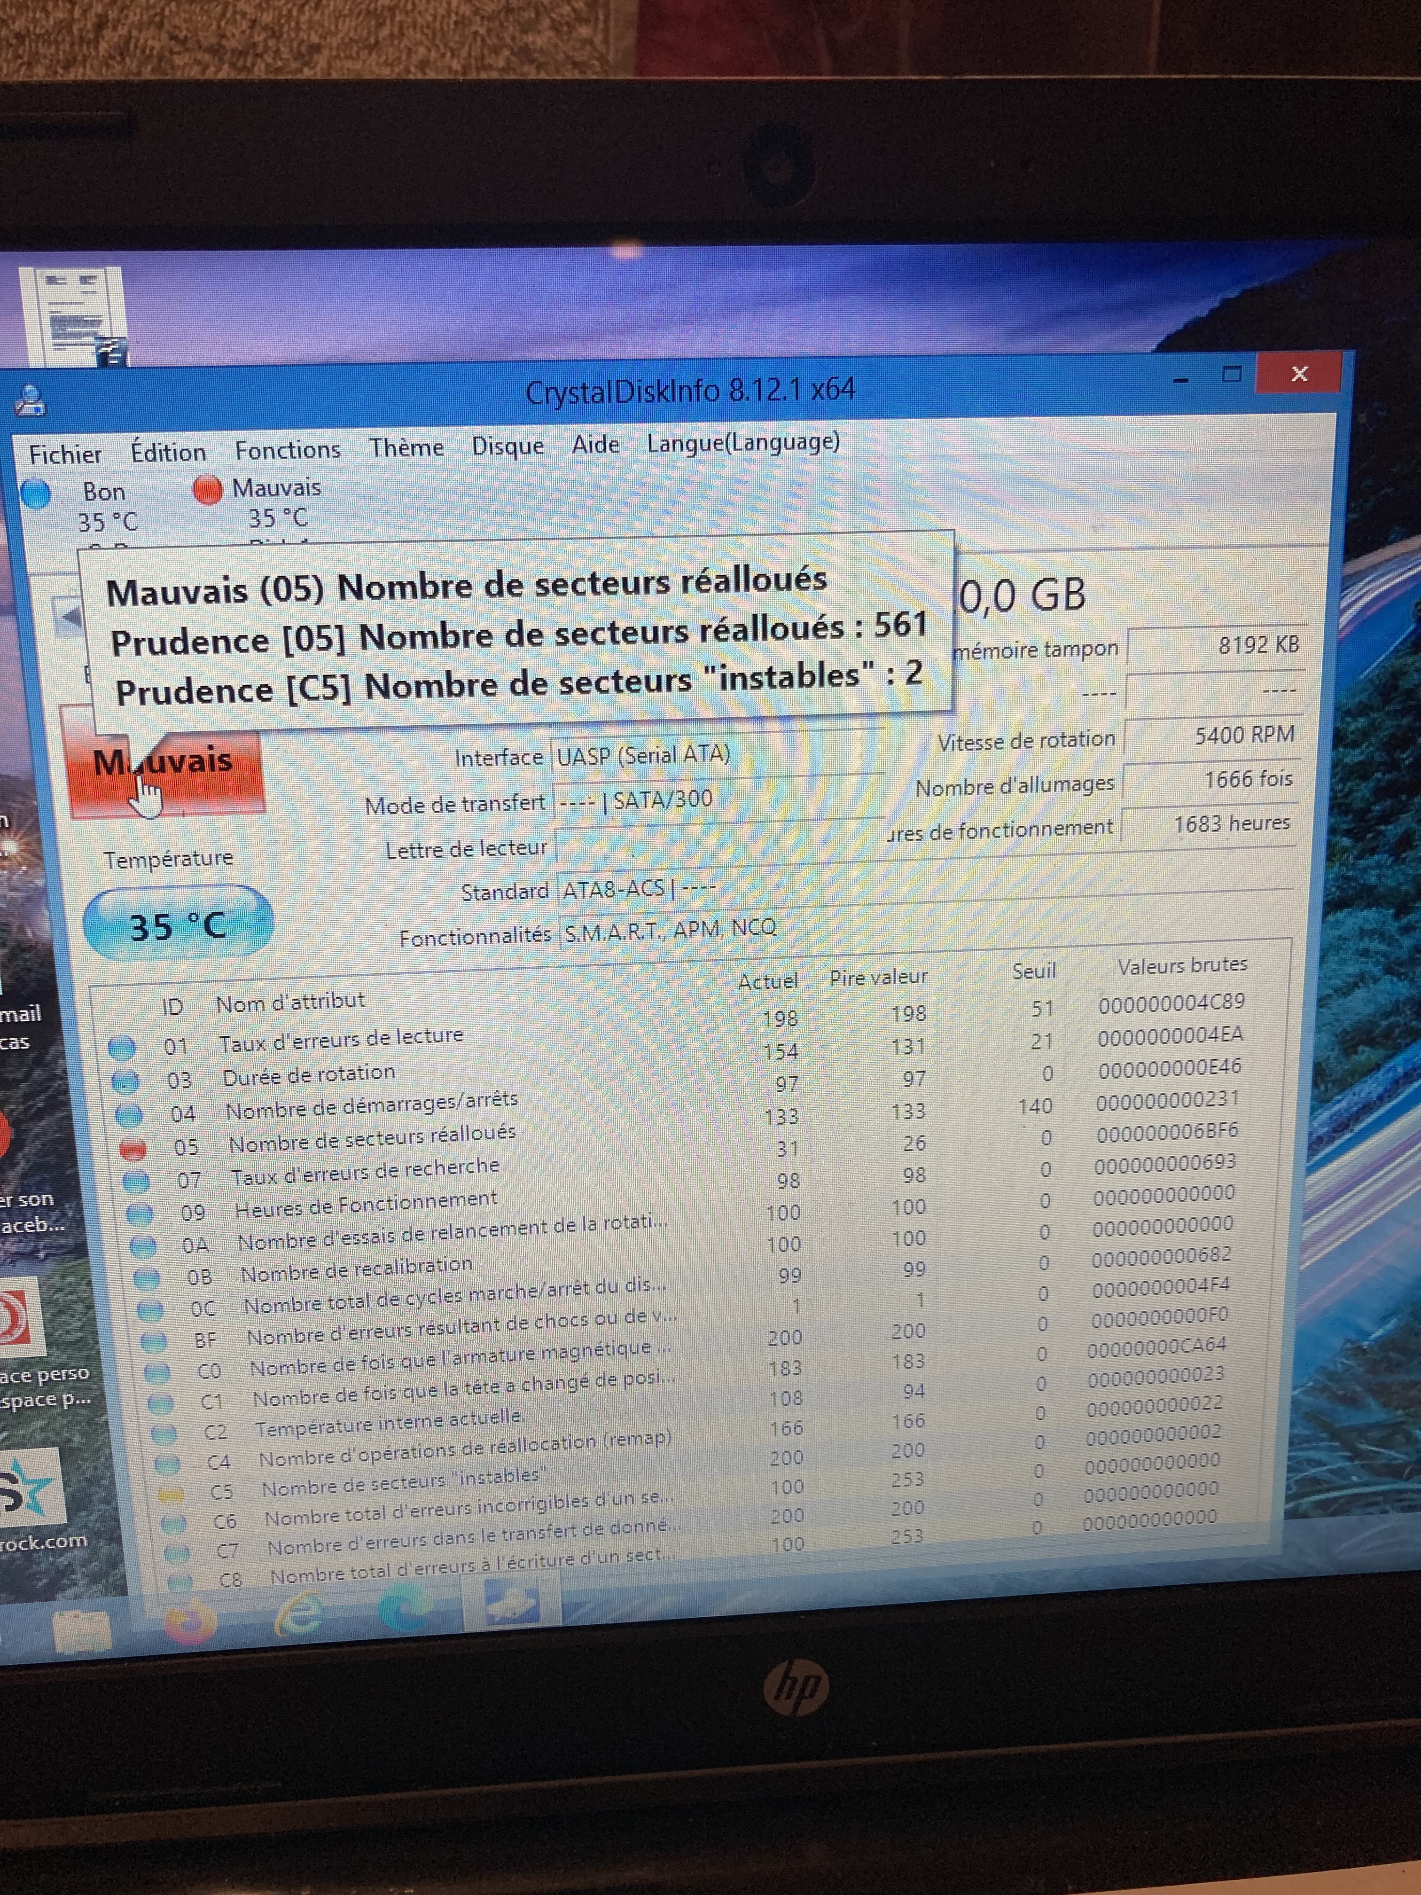Open the Langue(Language) menu
The image size is (1421, 1895).
pos(743,442)
